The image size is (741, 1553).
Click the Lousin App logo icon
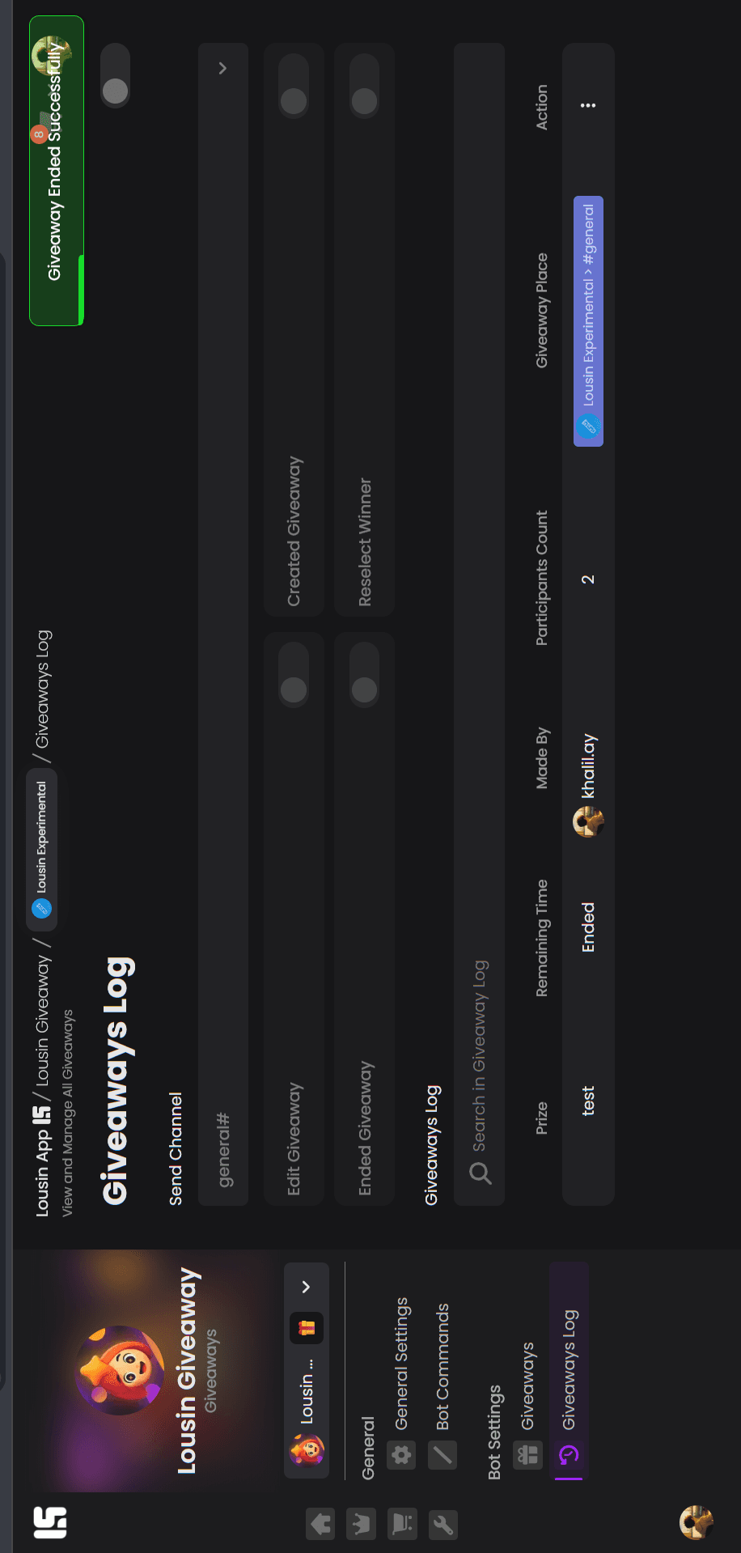point(50,1522)
